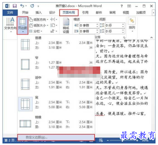The width and height of the screenshot is (158, 145).
Task: Open Word Help question mark
Action: pos(122,6)
